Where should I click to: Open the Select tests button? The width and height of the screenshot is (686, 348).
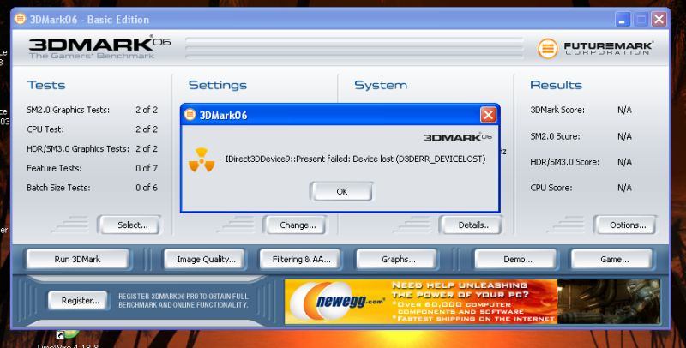129,225
